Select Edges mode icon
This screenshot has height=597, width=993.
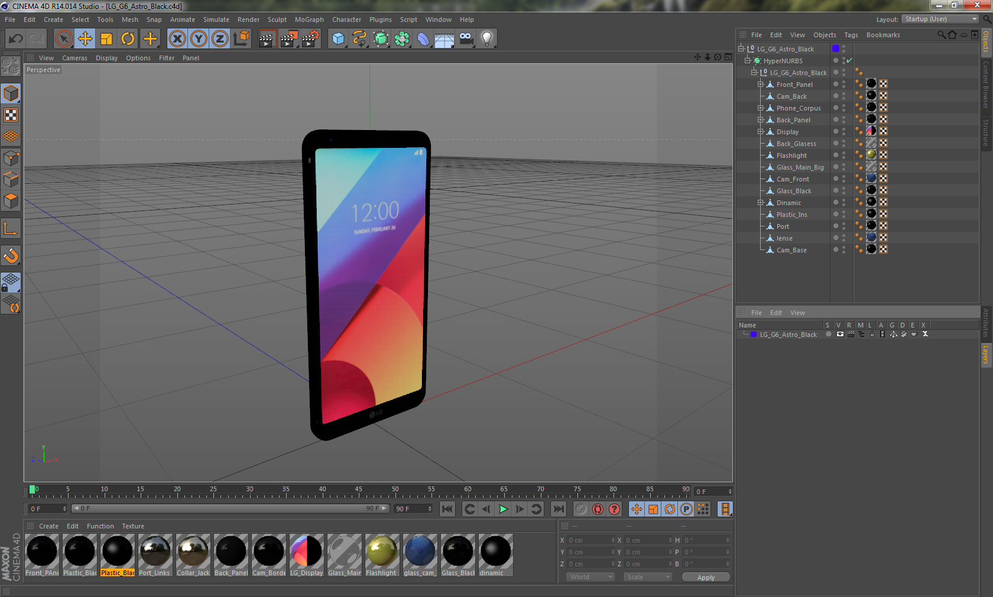pyautogui.click(x=11, y=180)
